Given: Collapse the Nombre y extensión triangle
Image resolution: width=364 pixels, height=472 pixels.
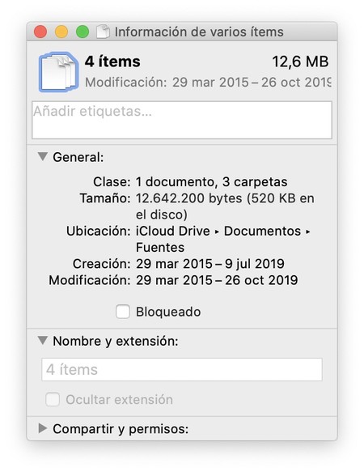Looking at the screenshot, I should pyautogui.click(x=43, y=341).
